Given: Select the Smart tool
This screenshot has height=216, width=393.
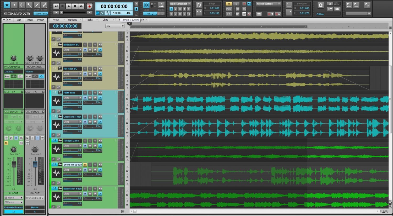Looking at the screenshot, I should pos(7,5).
